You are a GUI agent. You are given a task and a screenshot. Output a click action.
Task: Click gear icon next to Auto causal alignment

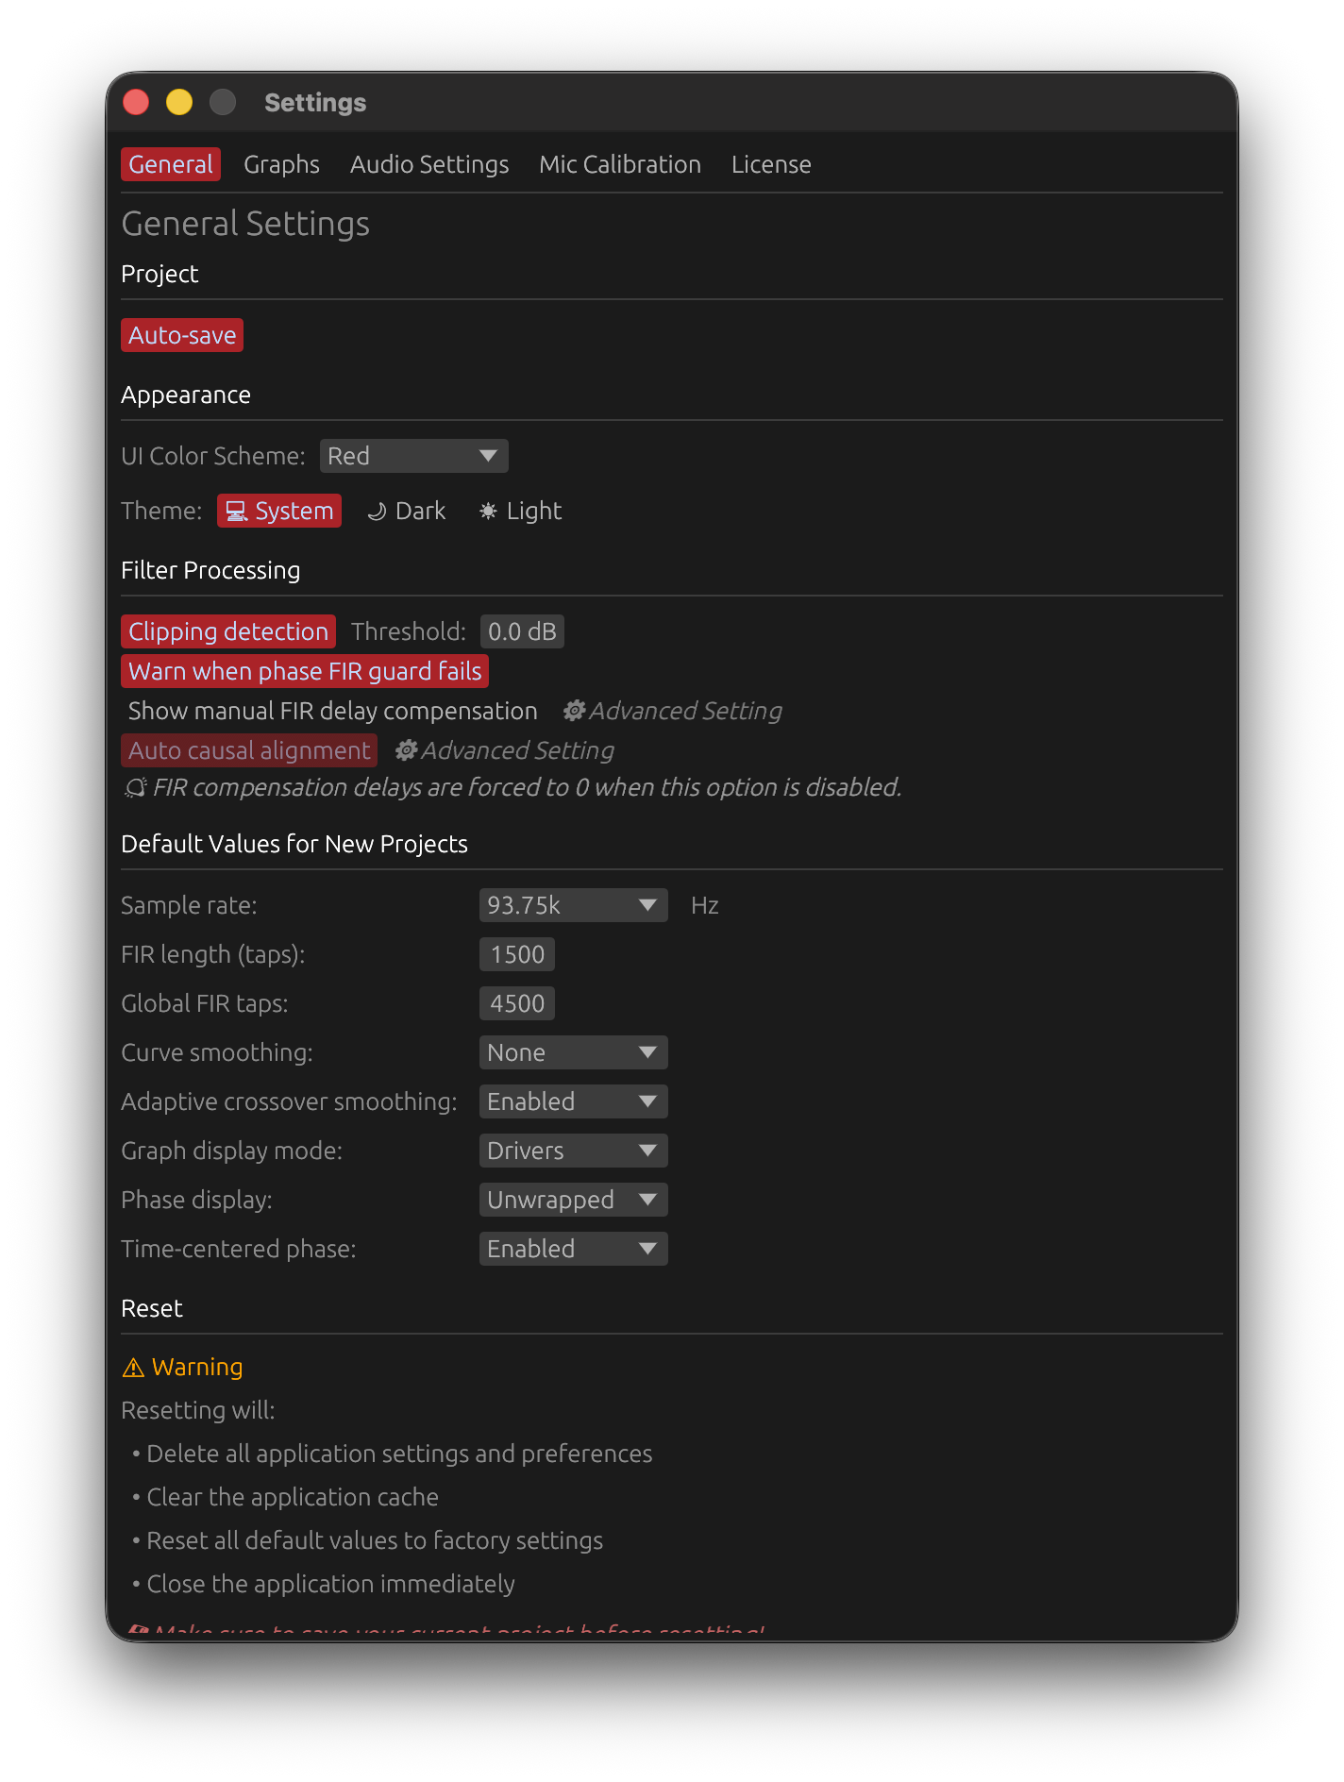point(406,750)
